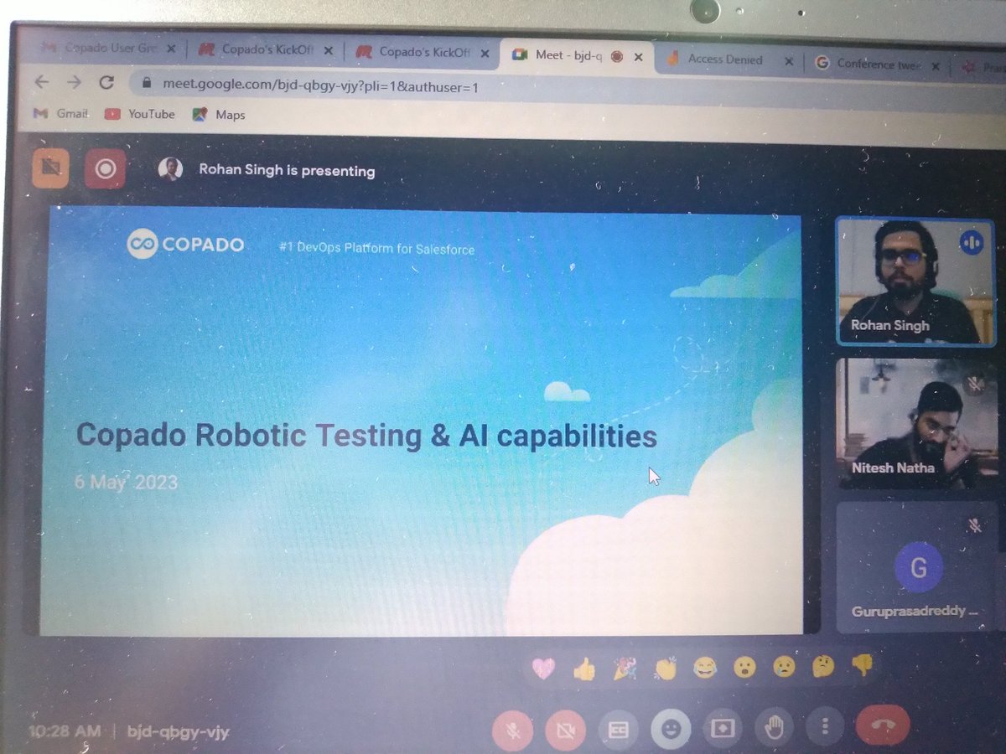Select Nitesh Natha's video tile
This screenshot has width=1006, height=754.
pyautogui.click(x=919, y=423)
